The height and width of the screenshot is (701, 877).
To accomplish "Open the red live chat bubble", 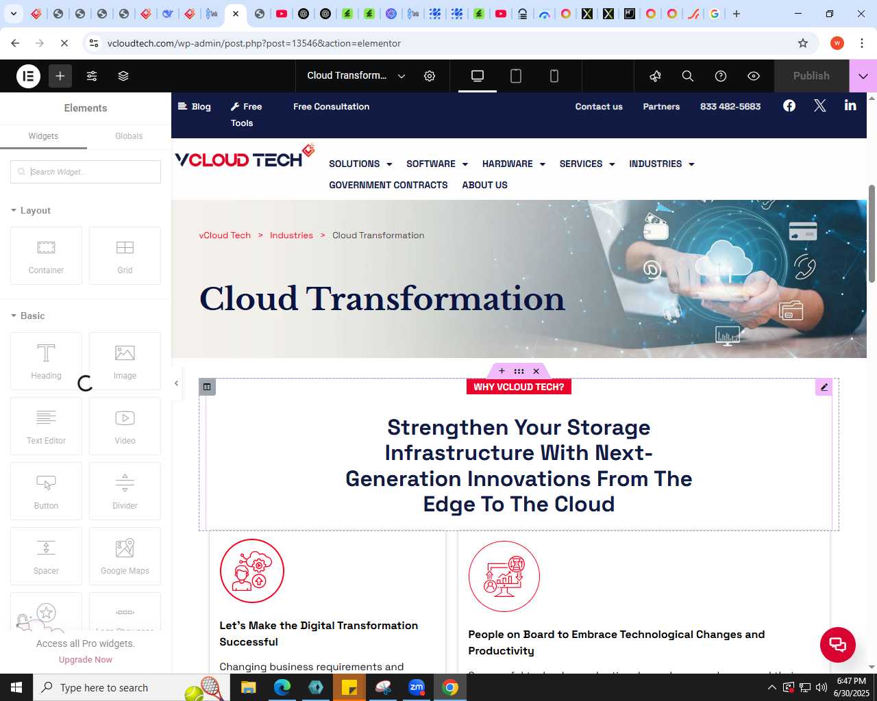I will (x=838, y=645).
